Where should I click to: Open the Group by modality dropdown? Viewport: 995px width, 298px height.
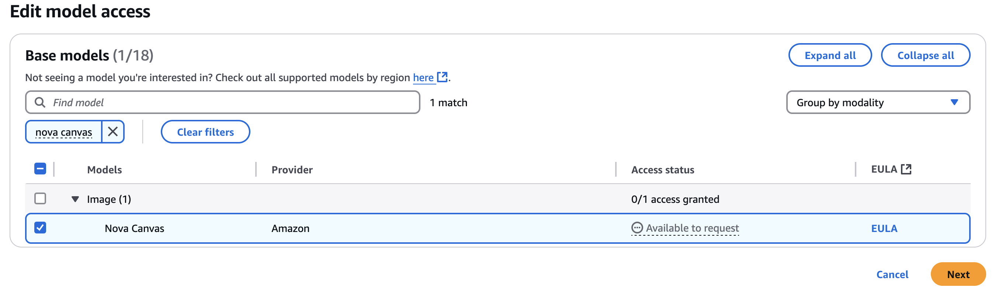pyautogui.click(x=878, y=103)
